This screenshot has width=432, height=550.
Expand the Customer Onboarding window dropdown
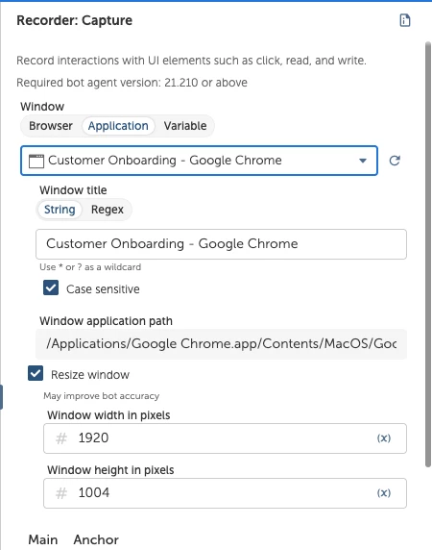point(199,161)
